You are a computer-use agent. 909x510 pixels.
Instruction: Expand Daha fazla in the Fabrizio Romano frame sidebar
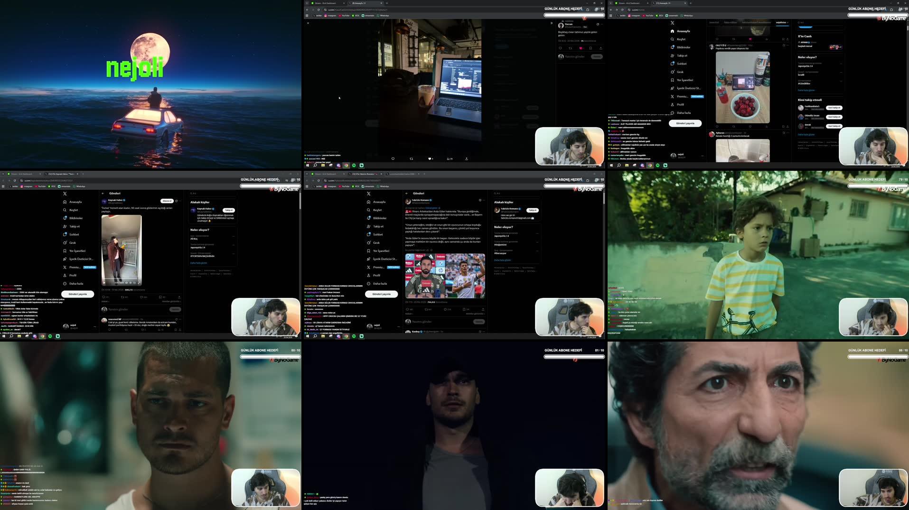pyautogui.click(x=376, y=283)
